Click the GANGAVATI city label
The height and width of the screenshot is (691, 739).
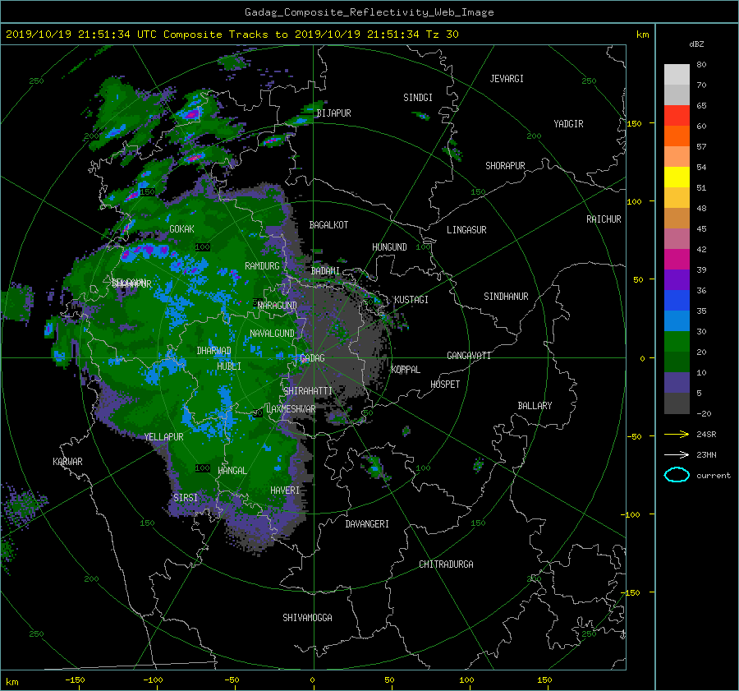(x=469, y=356)
